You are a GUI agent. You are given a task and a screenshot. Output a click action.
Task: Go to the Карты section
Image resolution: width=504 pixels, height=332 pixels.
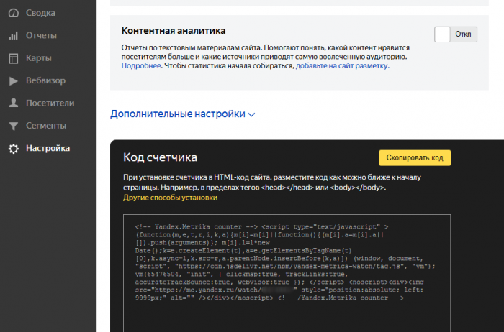point(39,58)
